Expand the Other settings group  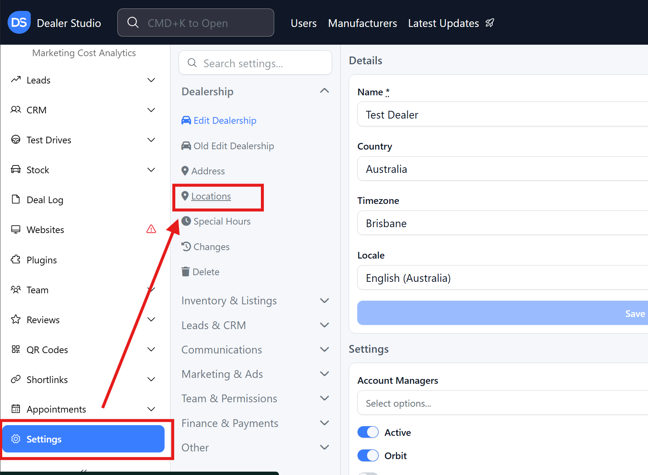click(325, 447)
